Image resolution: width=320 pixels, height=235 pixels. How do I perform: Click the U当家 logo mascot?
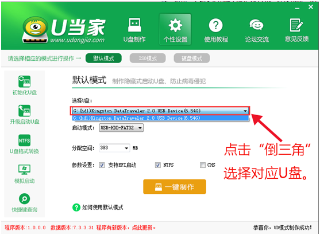coord(35,30)
